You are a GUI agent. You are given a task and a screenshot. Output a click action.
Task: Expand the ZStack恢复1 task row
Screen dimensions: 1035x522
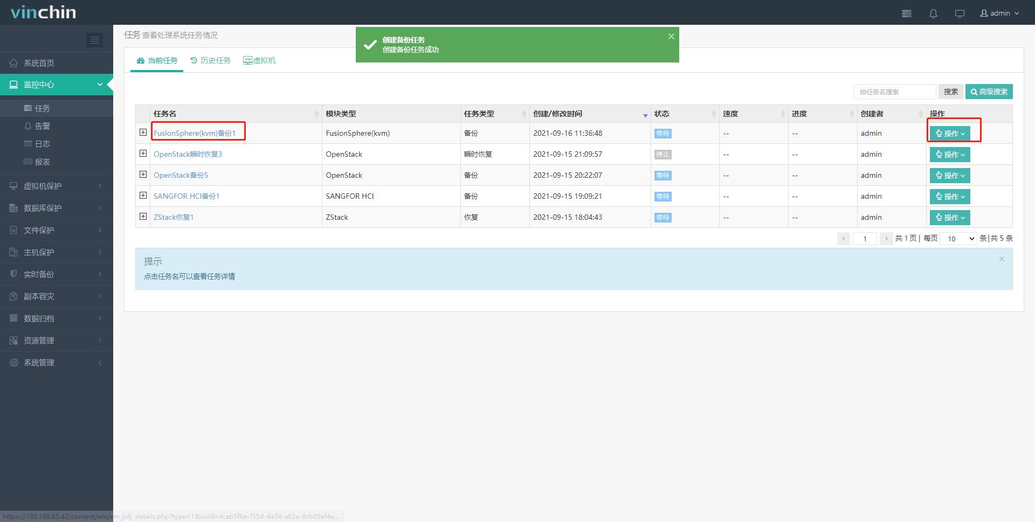click(x=143, y=217)
